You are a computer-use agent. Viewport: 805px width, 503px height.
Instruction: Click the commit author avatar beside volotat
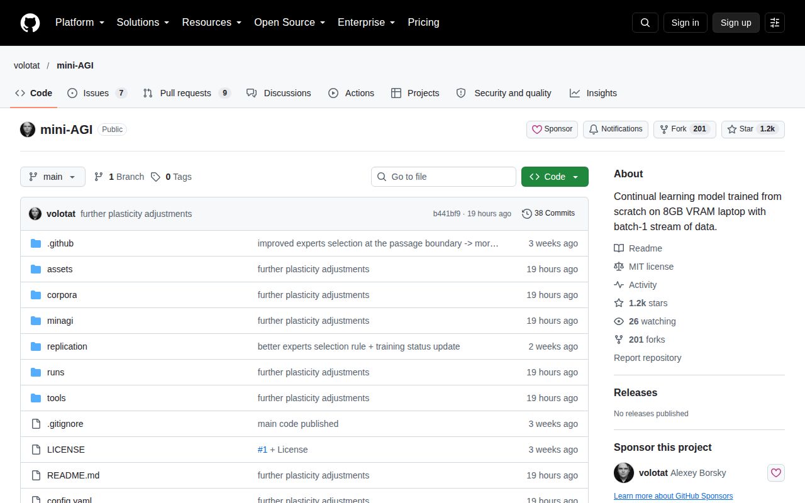pos(35,214)
